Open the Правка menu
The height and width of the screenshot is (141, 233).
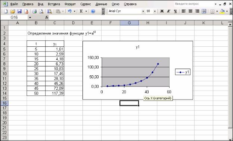coord(28,4)
